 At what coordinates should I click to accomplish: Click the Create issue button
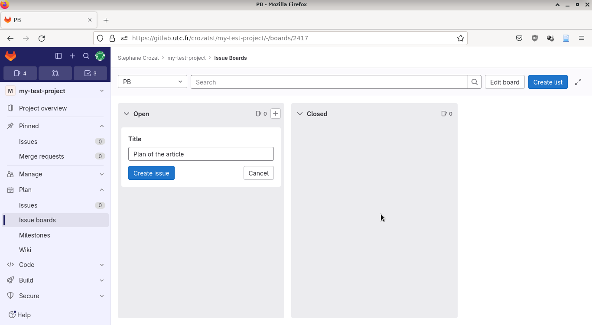[x=151, y=173]
